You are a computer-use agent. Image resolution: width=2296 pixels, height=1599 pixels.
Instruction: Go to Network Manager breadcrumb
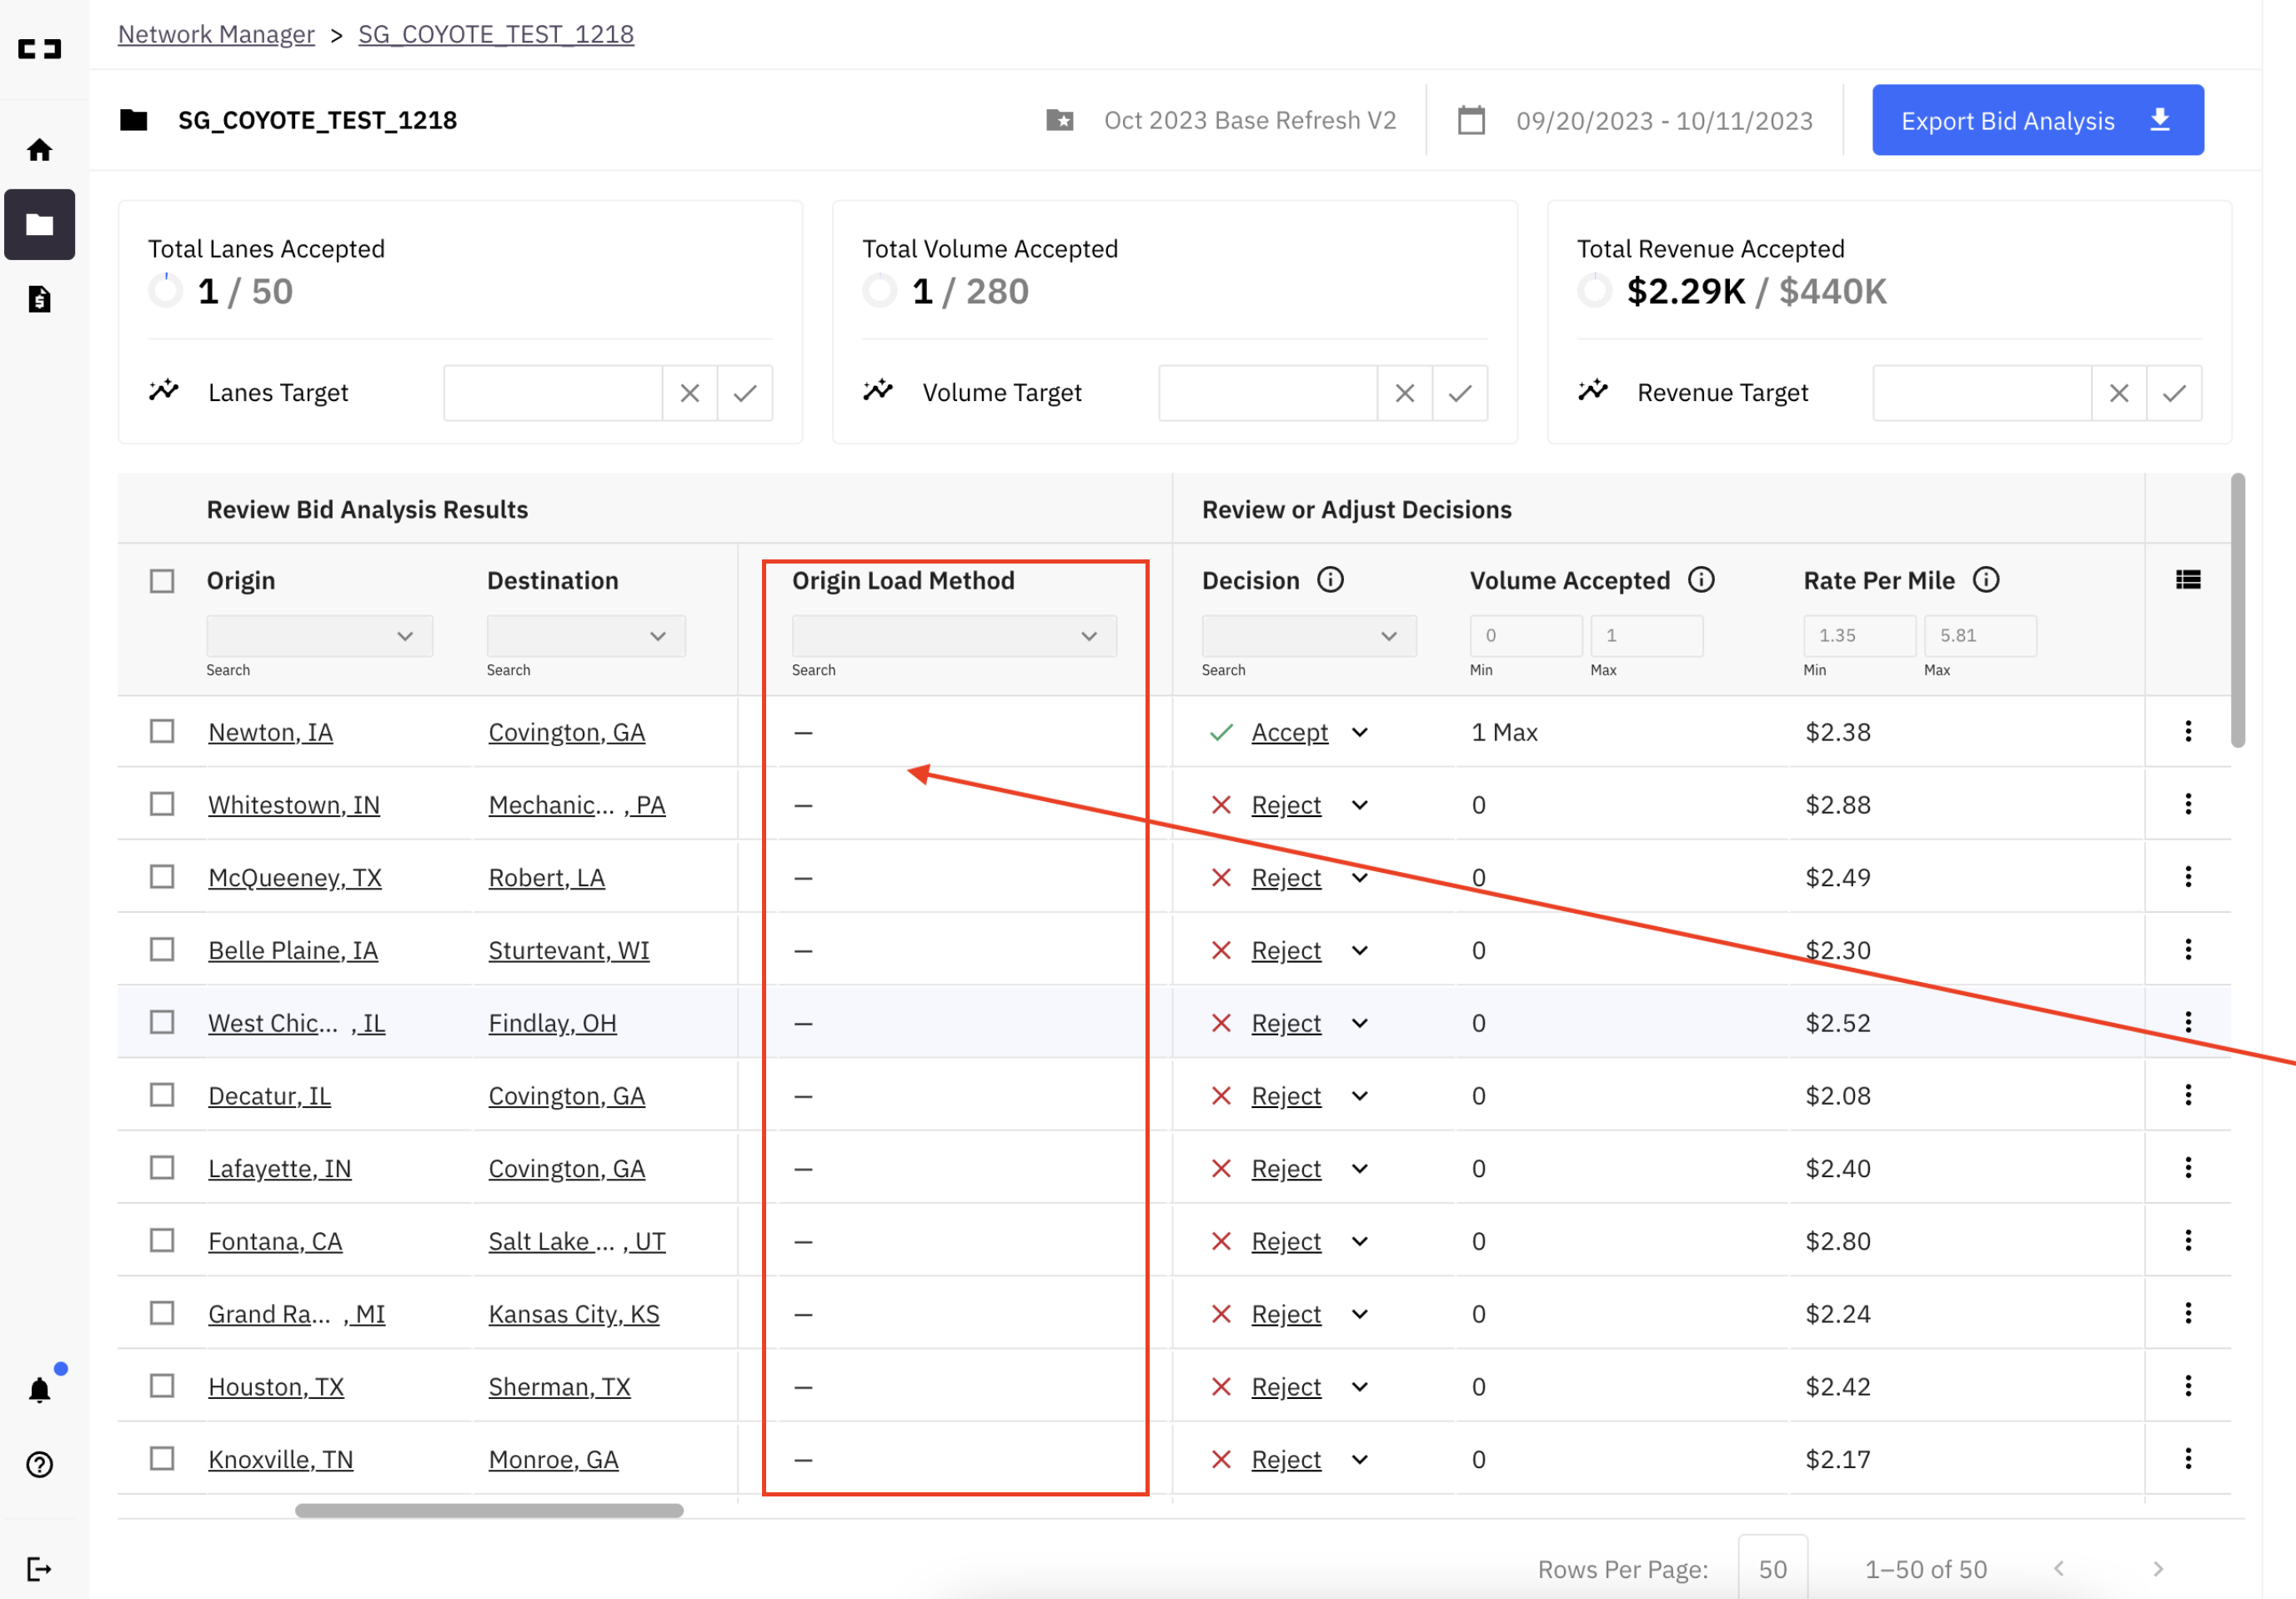(216, 34)
